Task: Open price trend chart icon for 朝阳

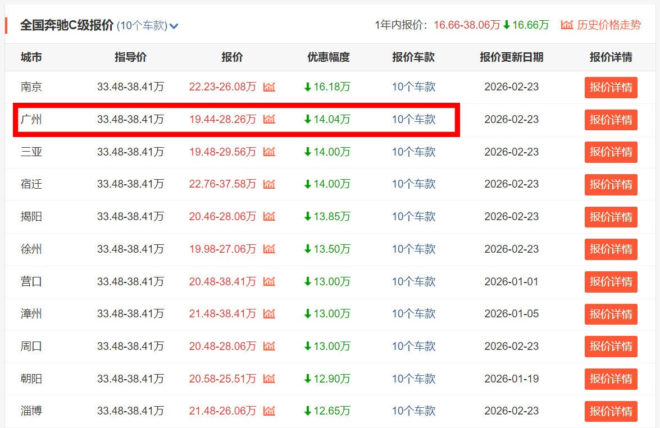Action: pos(269,379)
